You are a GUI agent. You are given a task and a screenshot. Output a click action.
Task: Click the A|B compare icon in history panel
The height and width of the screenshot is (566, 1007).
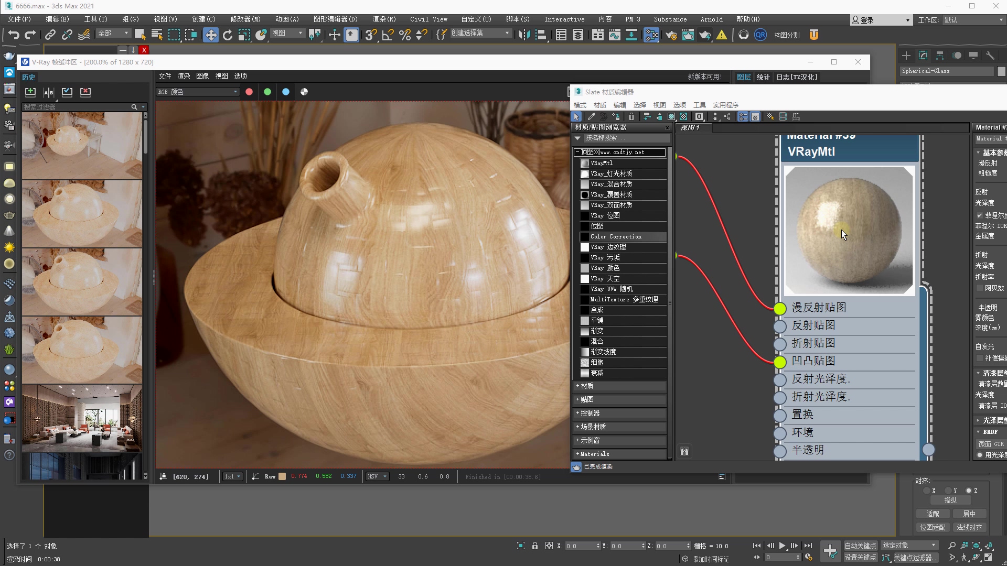(x=49, y=92)
